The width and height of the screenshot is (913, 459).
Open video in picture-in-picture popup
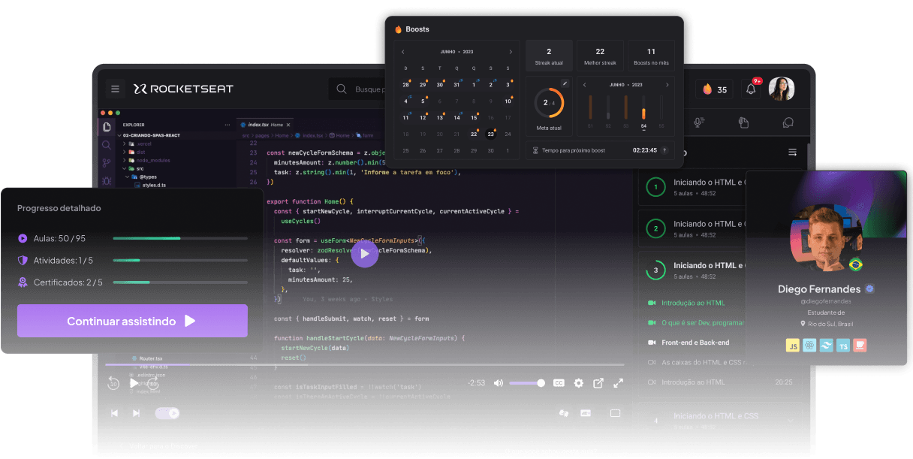(x=598, y=383)
